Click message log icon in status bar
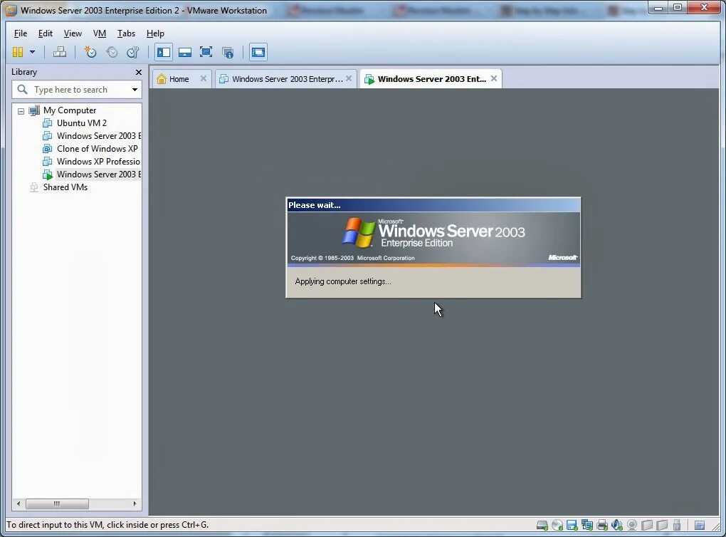This screenshot has height=537, width=726. point(700,525)
